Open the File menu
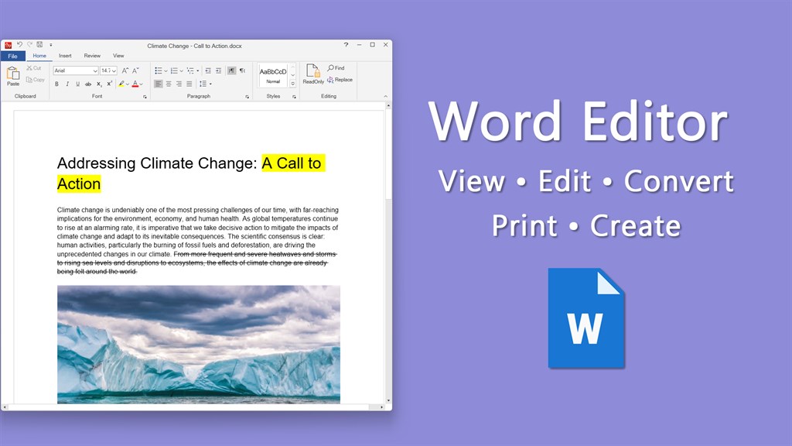Viewport: 792px width, 446px height. click(x=13, y=56)
